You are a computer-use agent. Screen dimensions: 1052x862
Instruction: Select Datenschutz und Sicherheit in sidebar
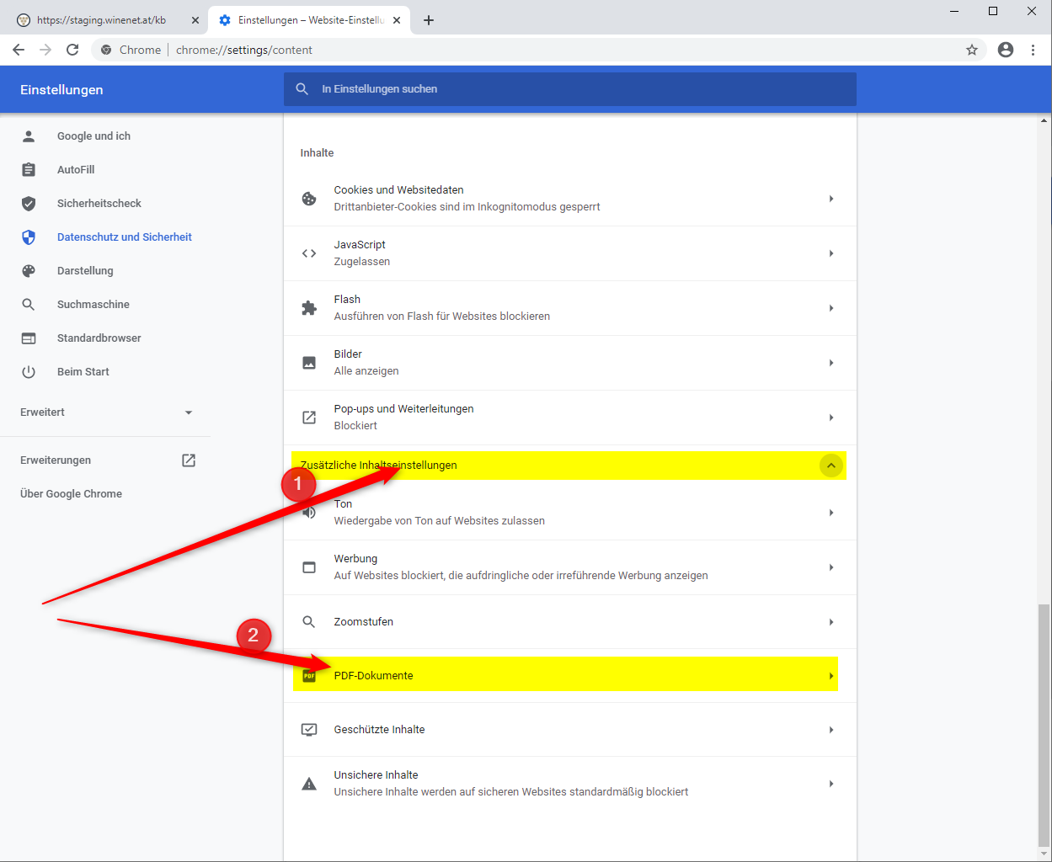click(x=124, y=237)
